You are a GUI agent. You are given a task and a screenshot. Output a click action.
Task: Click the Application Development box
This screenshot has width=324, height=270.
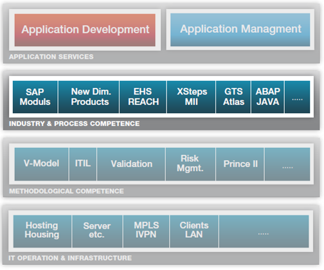click(x=85, y=30)
